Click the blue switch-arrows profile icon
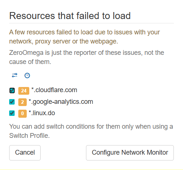Viewport: 183px width, 170px height. coord(15,75)
